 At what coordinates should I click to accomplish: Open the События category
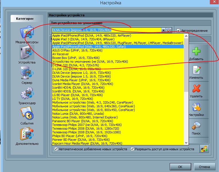[x=27, y=114]
